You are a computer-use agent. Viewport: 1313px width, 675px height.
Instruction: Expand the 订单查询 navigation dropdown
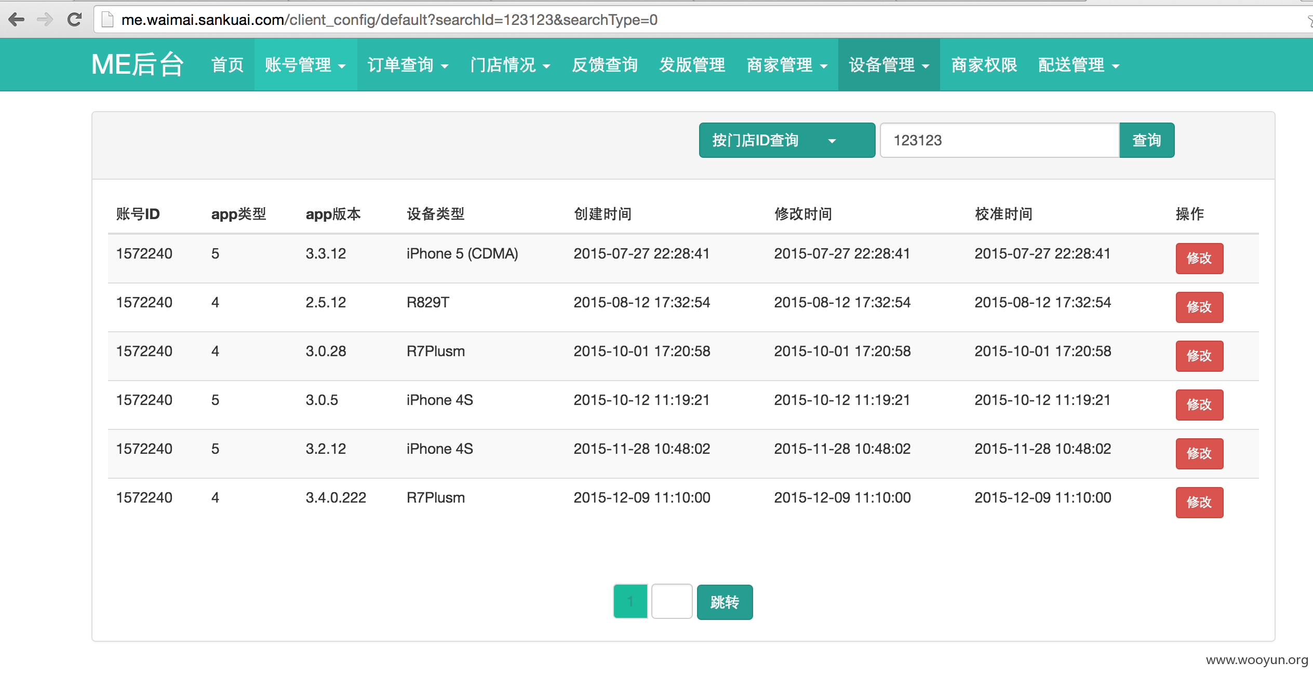coord(408,64)
